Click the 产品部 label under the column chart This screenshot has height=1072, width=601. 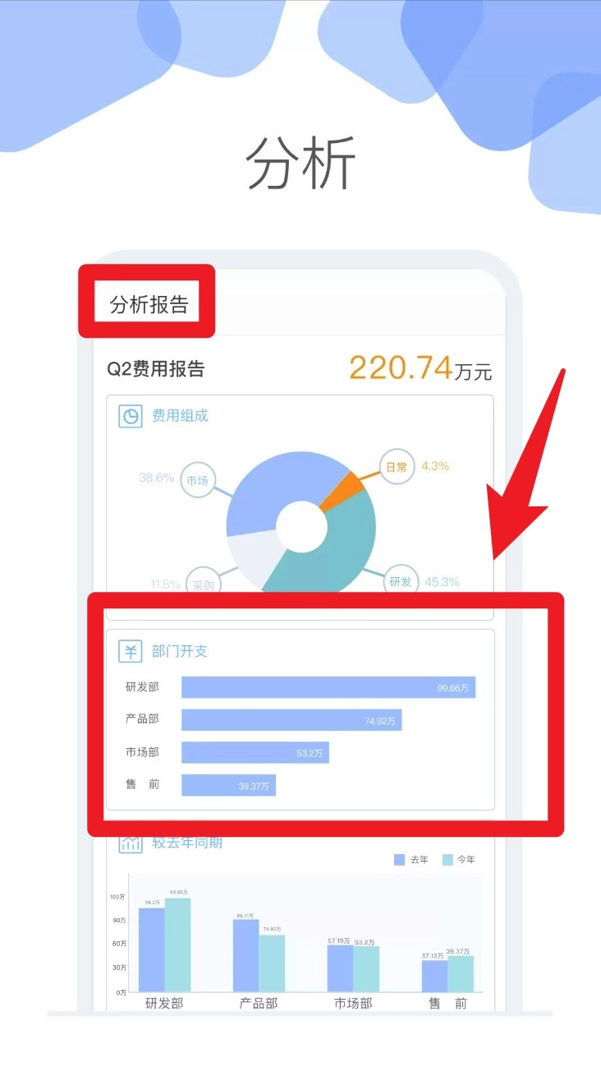pos(259,1004)
